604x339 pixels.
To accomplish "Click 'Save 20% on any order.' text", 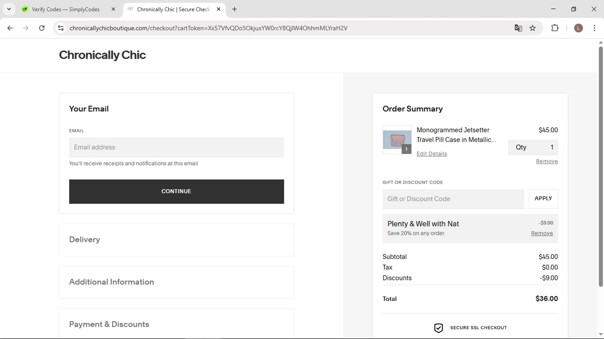I will point(416,233).
